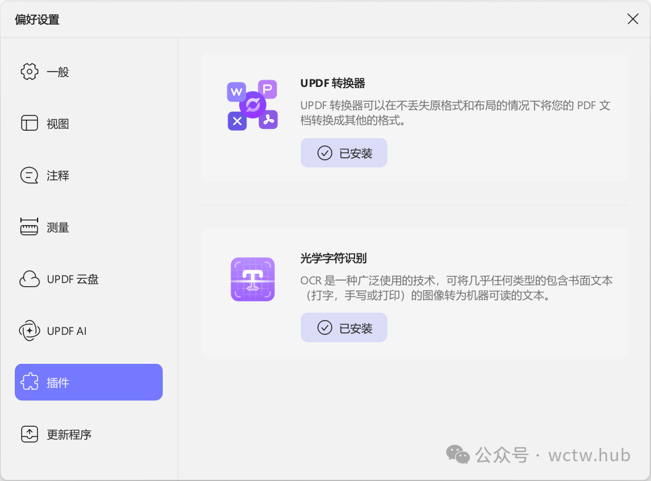This screenshot has height=481, width=651.
Task: Go to the UPDF 云盘 settings tab
Action: pyautogui.click(x=88, y=279)
